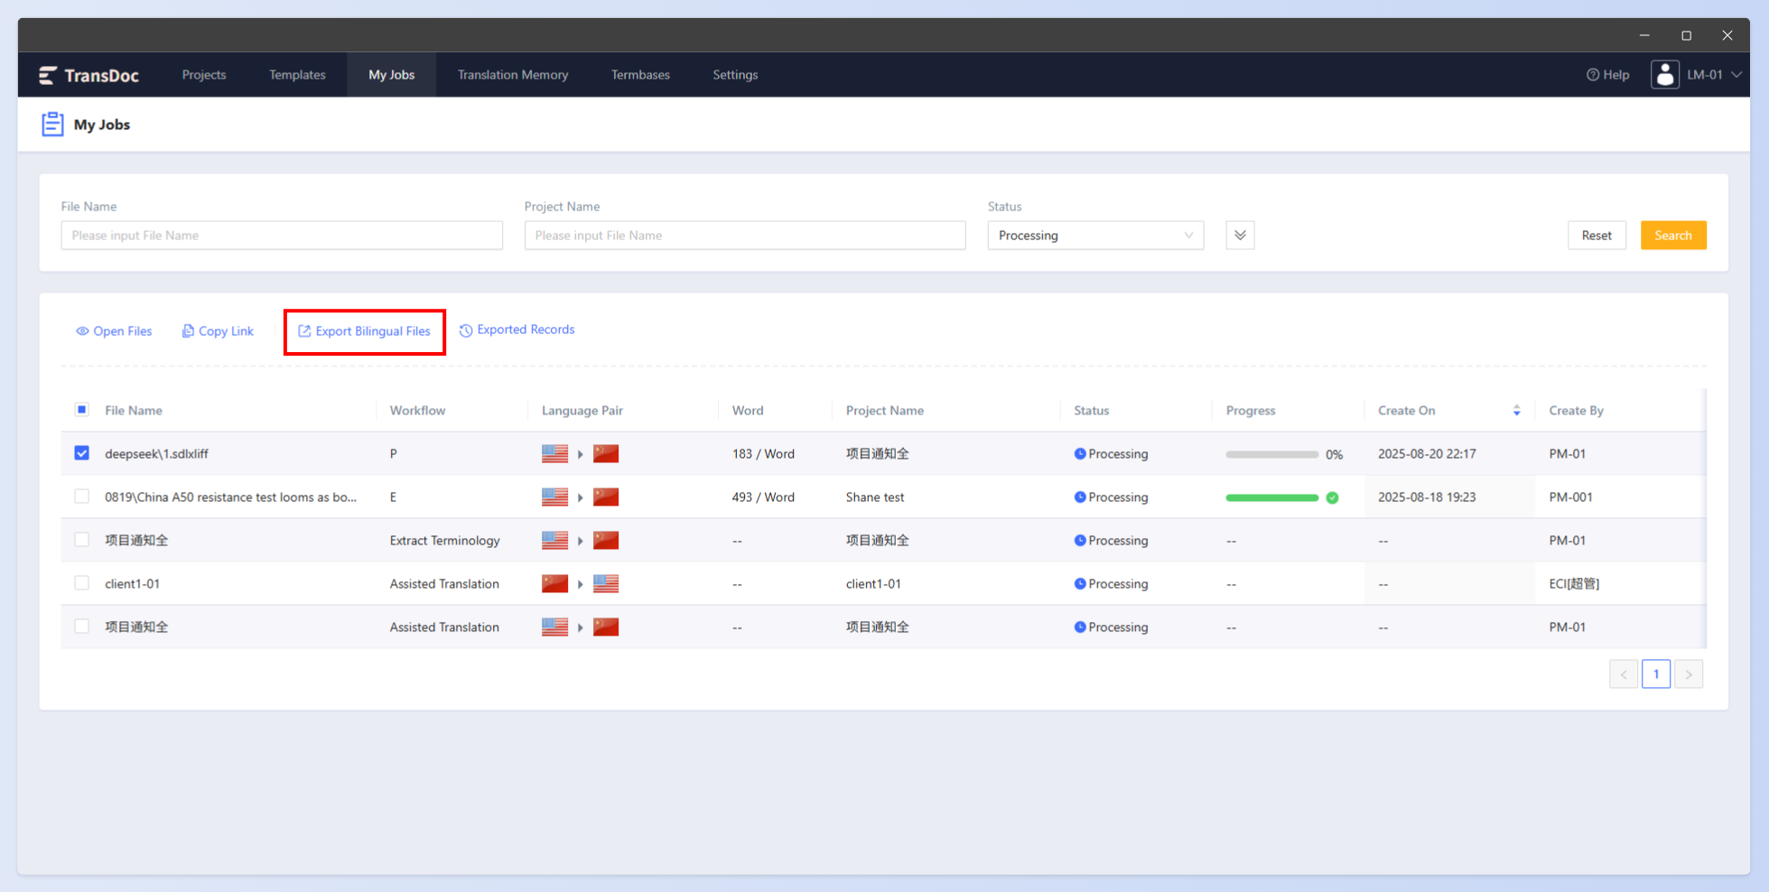Check the client1-01 row checkbox
The width and height of the screenshot is (1769, 892).
tap(82, 583)
